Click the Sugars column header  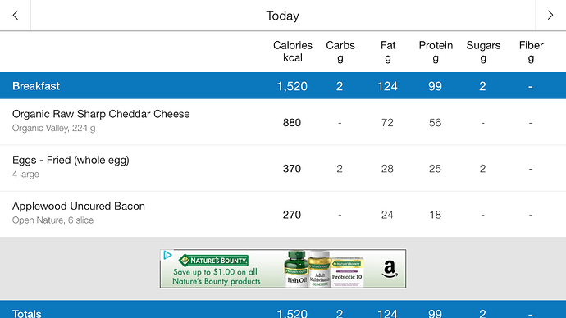click(483, 52)
